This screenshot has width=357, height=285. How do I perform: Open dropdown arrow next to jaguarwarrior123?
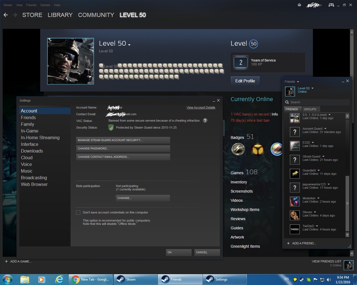coord(329,184)
